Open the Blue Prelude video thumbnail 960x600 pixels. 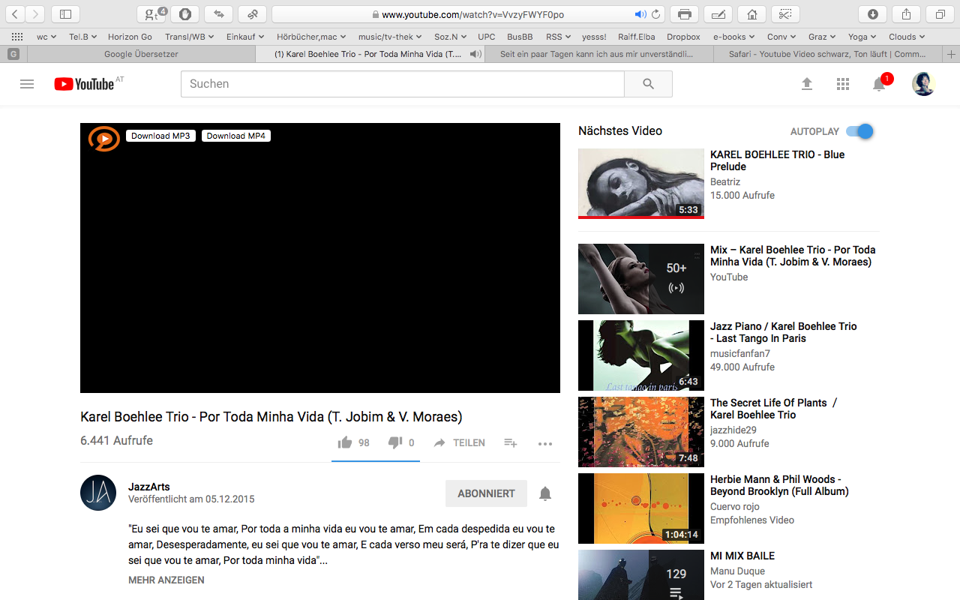tap(641, 184)
